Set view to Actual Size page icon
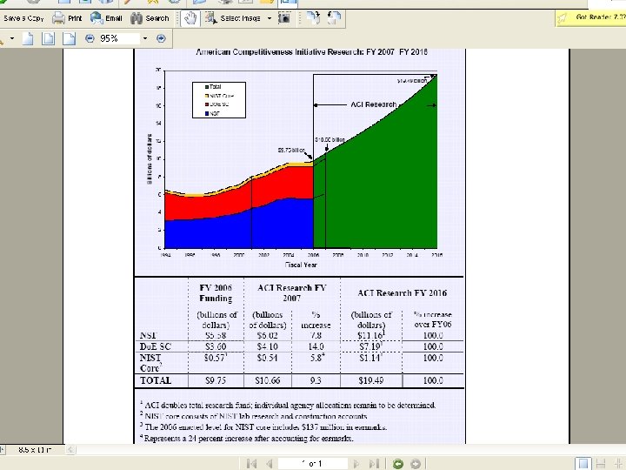 [28, 39]
